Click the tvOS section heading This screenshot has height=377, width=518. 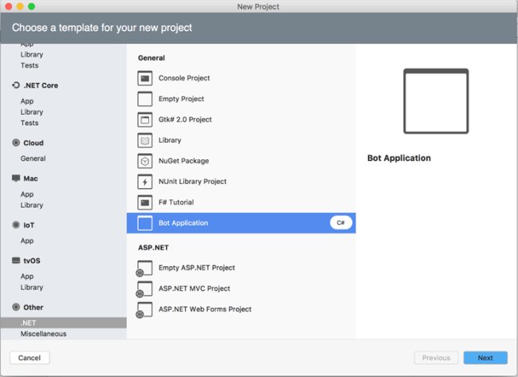(32, 261)
